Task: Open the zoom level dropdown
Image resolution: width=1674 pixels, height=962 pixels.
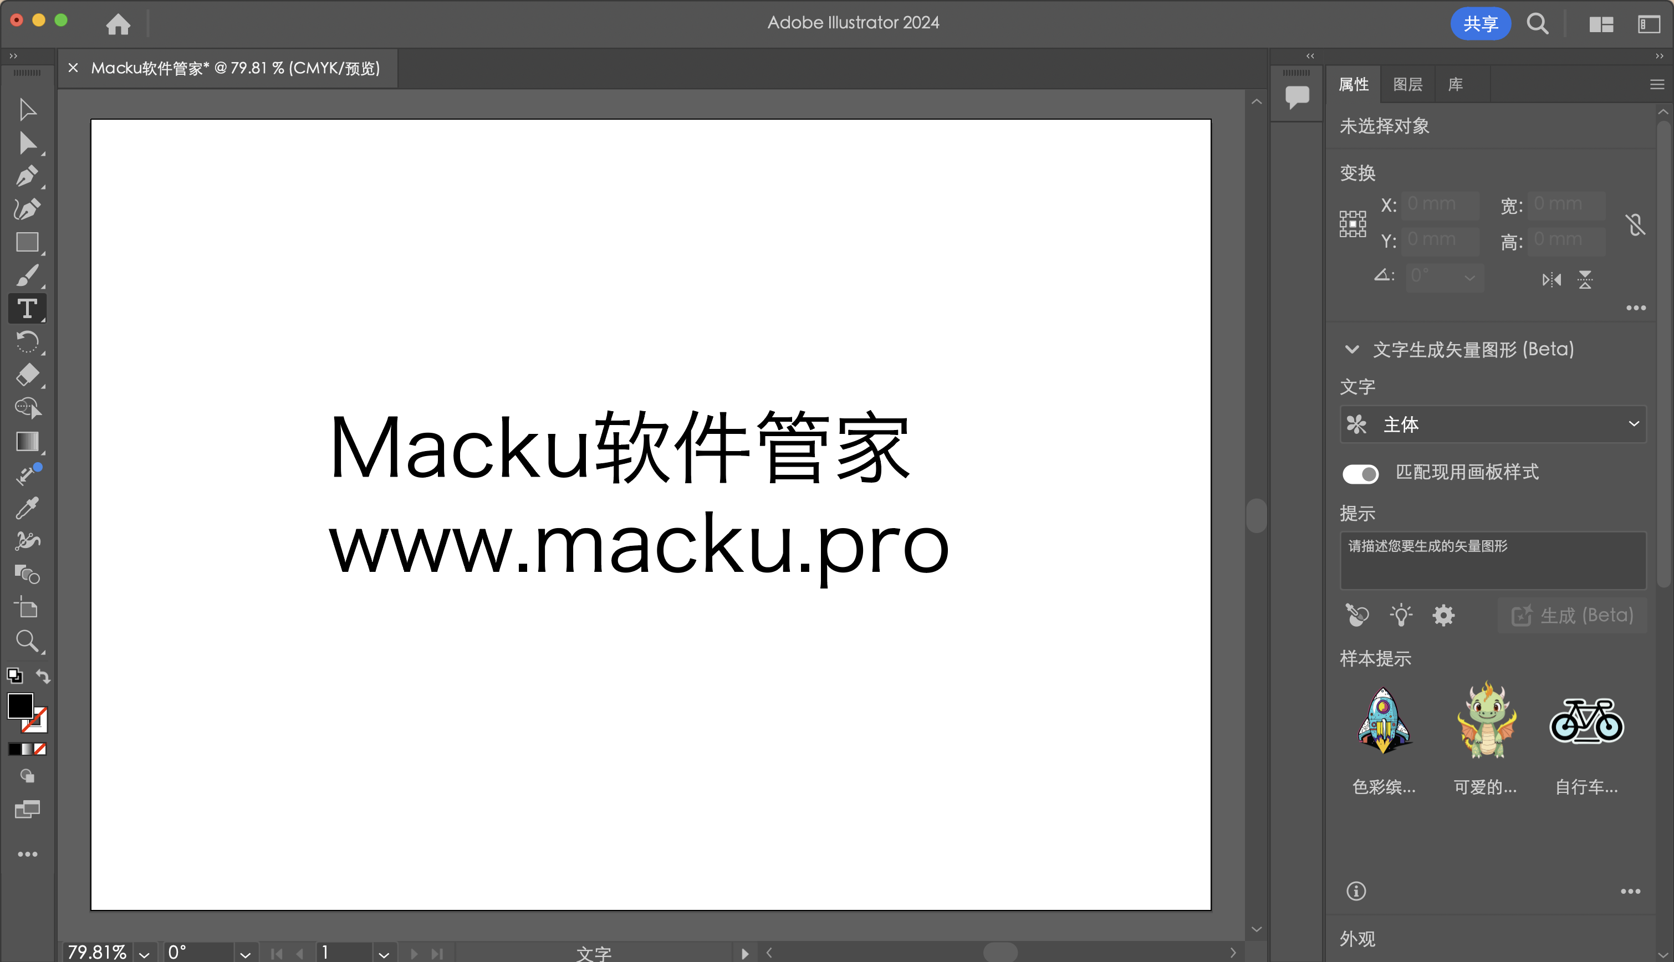Action: pos(144,953)
